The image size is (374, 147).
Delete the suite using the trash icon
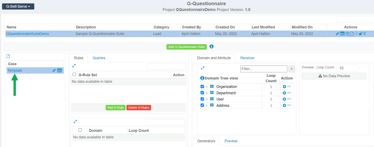pyautogui.click(x=365, y=34)
